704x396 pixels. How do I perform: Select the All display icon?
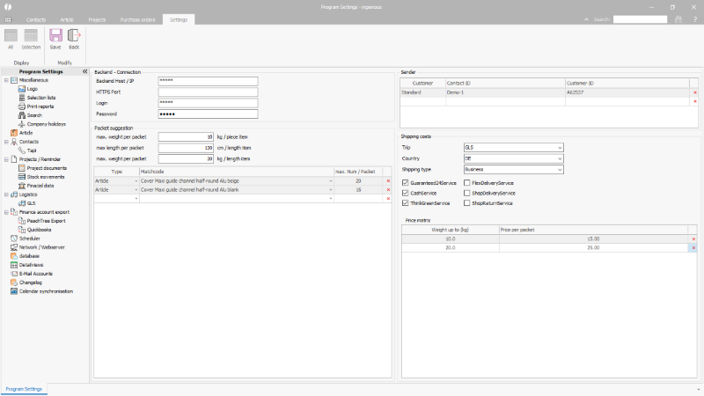(11, 39)
